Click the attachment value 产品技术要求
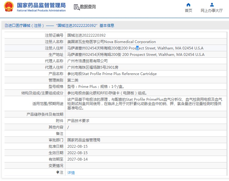The height and width of the screenshot is (181, 229). click(78, 121)
